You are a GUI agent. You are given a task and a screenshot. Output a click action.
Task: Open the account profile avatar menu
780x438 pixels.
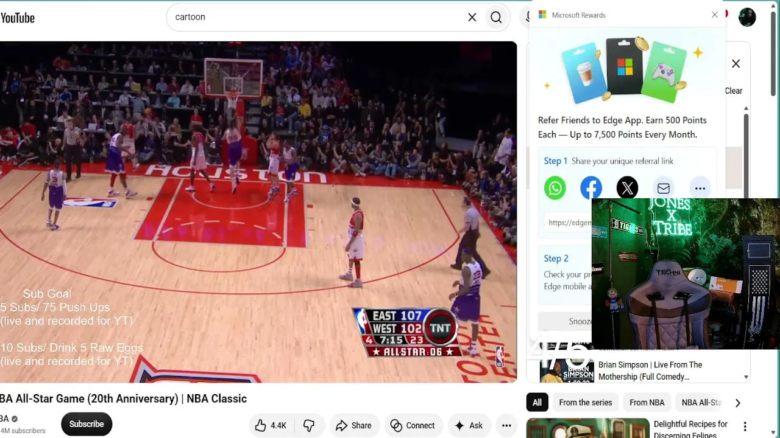(x=747, y=18)
